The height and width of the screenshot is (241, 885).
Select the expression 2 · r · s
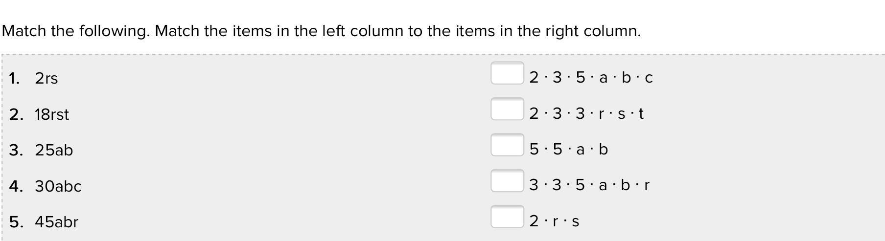pos(554,221)
